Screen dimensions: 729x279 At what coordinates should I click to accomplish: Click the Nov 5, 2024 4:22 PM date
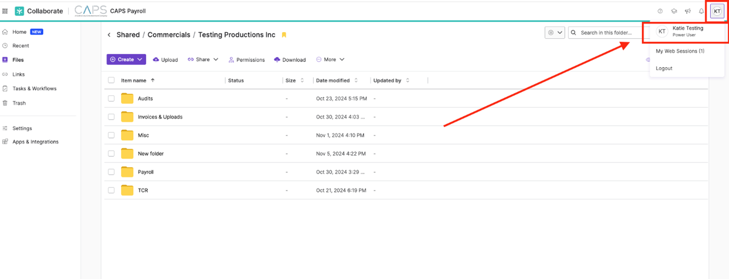tap(341, 153)
